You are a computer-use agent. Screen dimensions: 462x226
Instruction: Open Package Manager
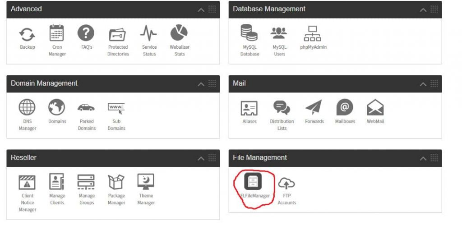point(116,189)
